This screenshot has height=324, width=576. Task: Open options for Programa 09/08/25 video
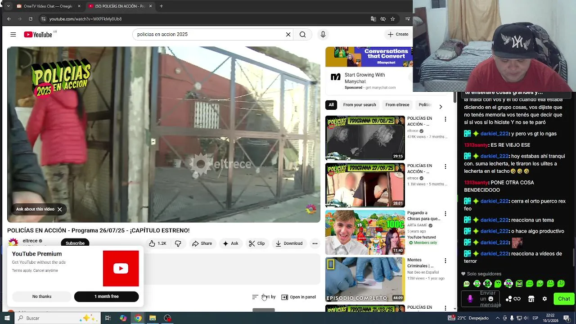point(445,119)
